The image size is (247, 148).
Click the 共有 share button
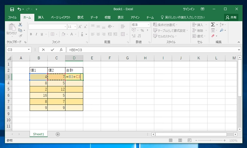pos(231,17)
